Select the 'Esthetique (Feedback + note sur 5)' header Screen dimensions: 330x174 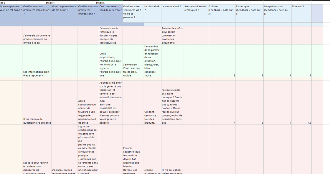(x=250, y=14)
